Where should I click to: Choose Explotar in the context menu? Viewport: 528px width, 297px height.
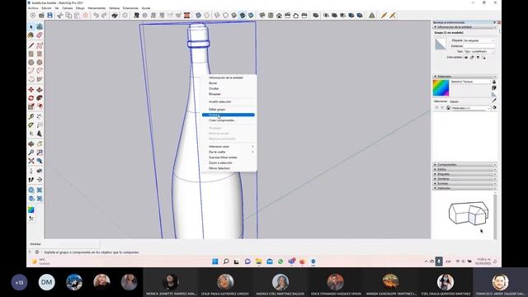click(x=229, y=115)
